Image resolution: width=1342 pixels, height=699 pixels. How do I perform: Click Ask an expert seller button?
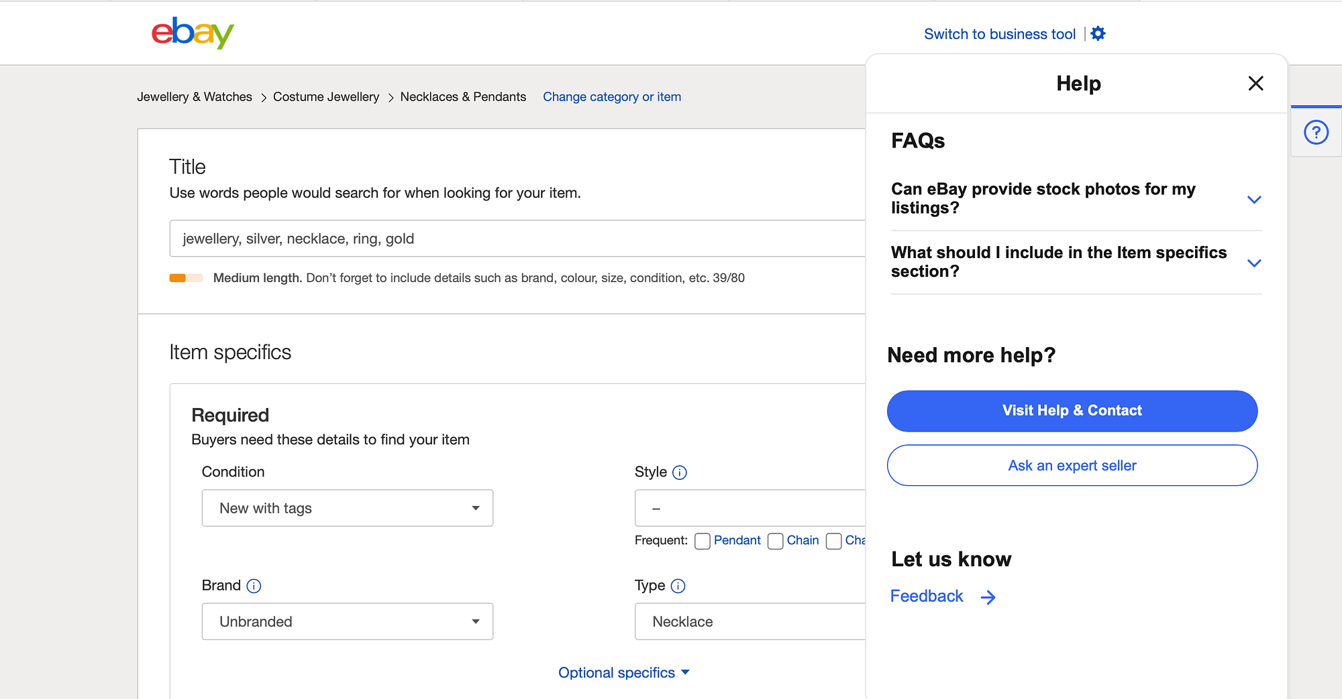(1072, 465)
